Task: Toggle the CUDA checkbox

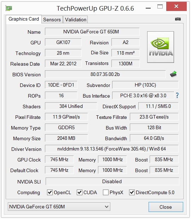Action: pos(80,192)
